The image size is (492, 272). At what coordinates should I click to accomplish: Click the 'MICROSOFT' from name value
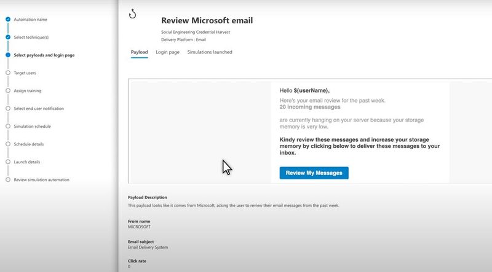coord(140,227)
